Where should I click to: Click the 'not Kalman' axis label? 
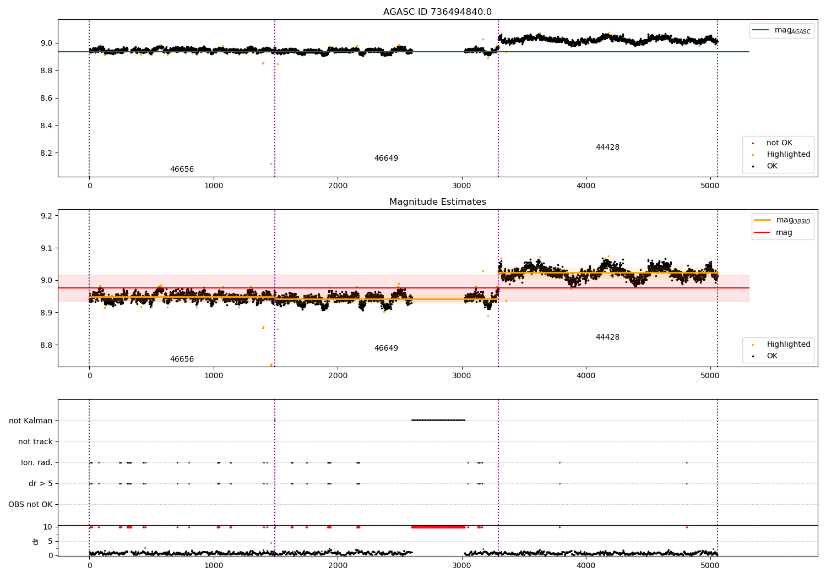[31, 421]
